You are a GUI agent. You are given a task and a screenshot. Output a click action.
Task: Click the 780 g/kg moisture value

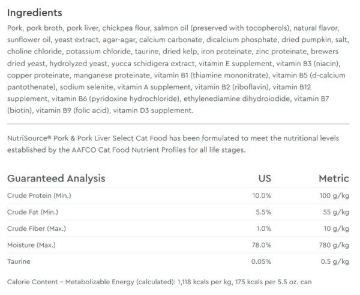(x=334, y=245)
